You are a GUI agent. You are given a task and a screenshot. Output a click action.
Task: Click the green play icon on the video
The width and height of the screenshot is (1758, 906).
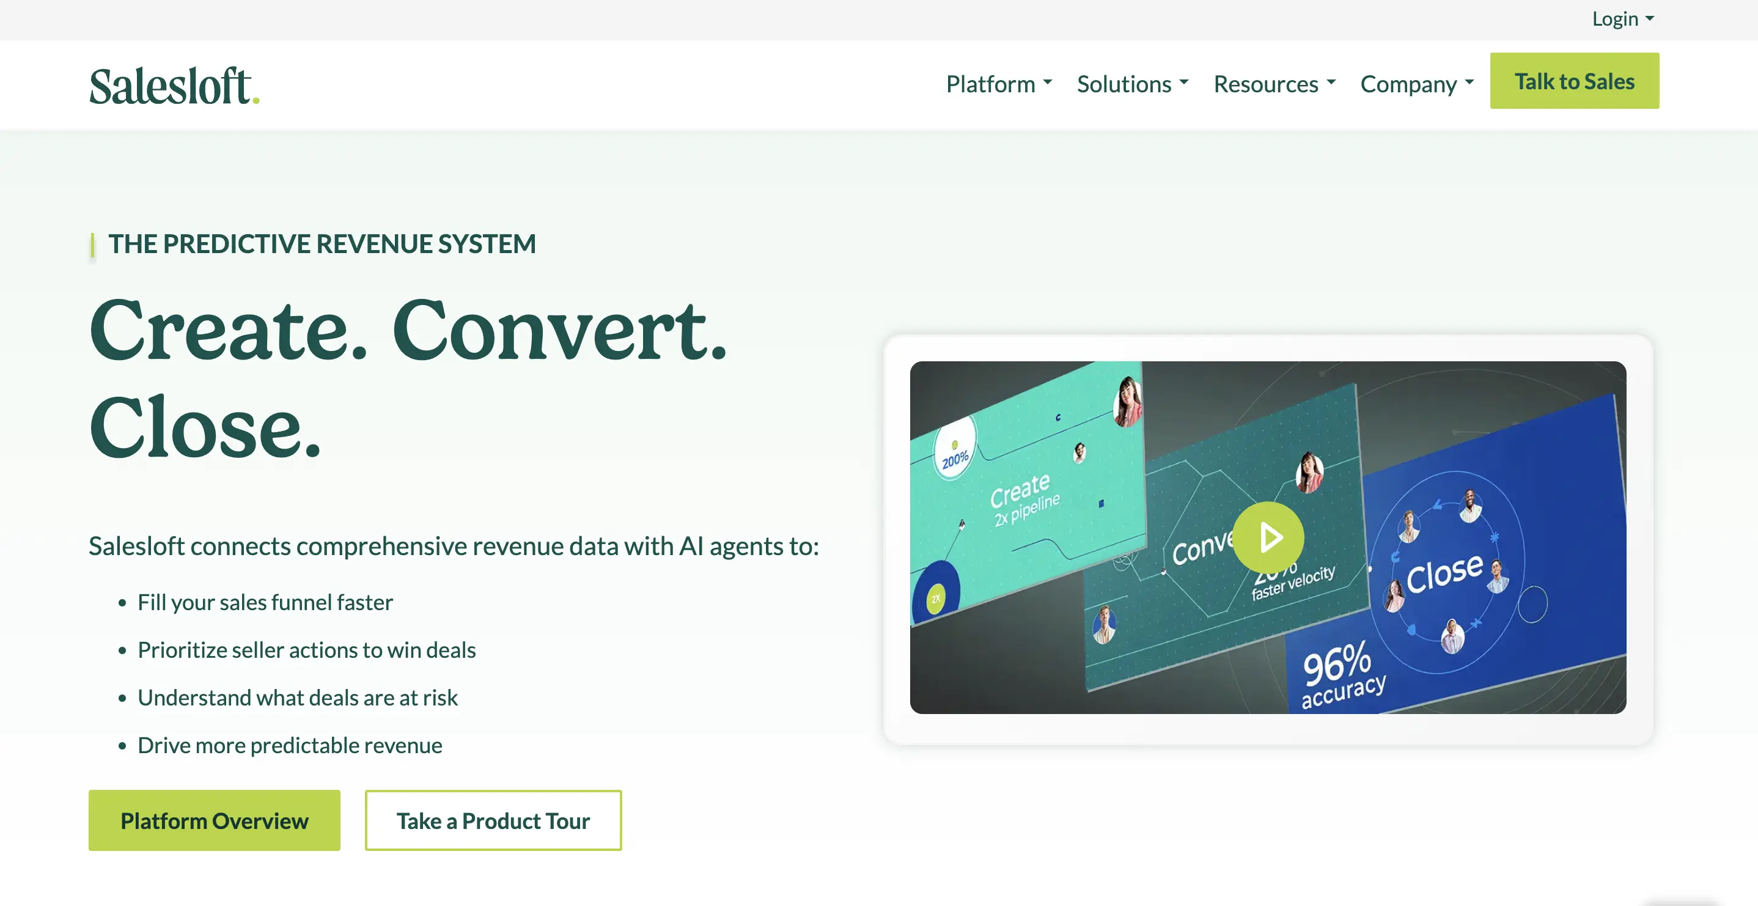point(1268,537)
